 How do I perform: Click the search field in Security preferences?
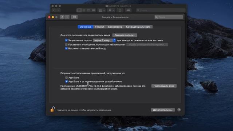pos(169,17)
